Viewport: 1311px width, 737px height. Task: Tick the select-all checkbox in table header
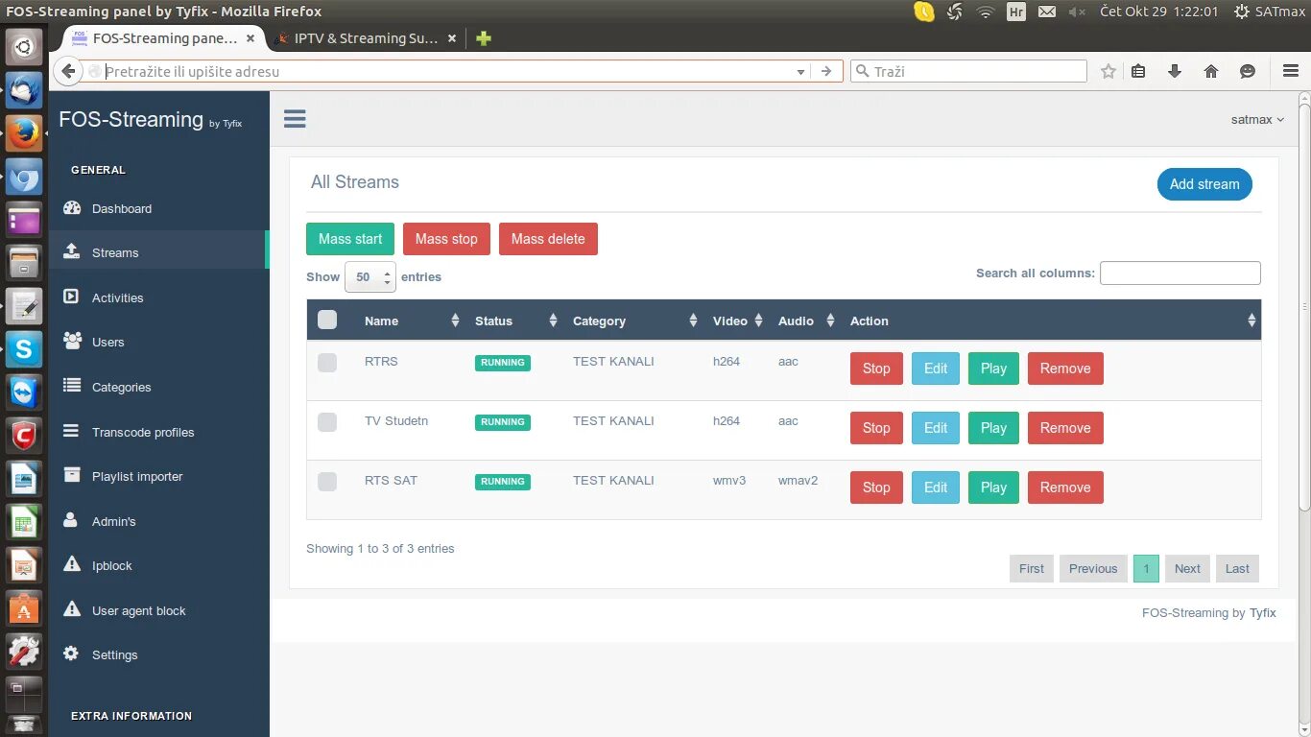point(327,320)
